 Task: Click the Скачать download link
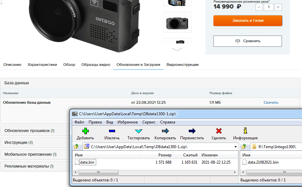(271, 102)
